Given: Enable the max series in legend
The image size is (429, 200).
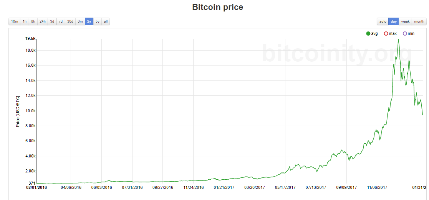Looking at the screenshot, I should point(390,34).
